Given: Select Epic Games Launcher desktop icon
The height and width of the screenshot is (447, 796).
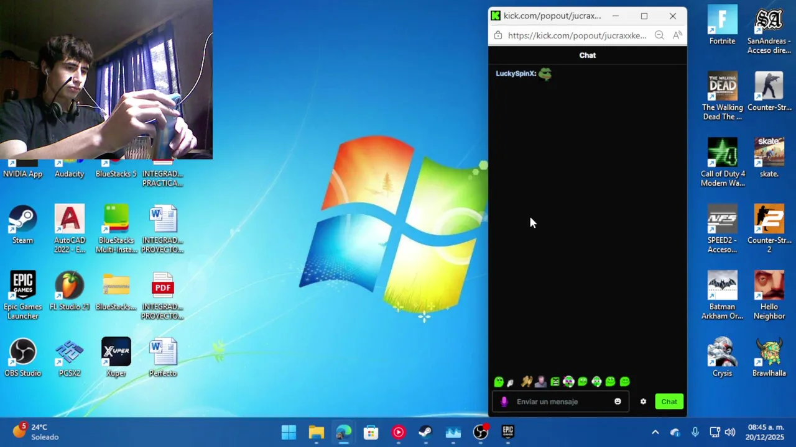Looking at the screenshot, I should (23, 296).
